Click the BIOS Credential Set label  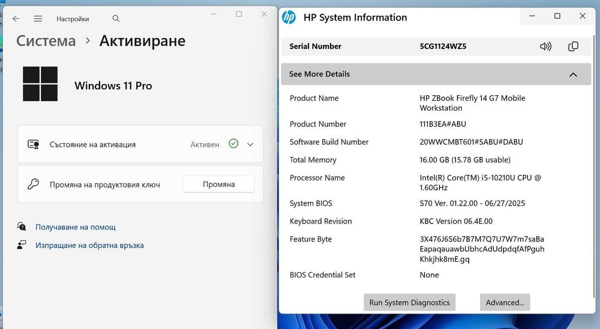pyautogui.click(x=323, y=274)
